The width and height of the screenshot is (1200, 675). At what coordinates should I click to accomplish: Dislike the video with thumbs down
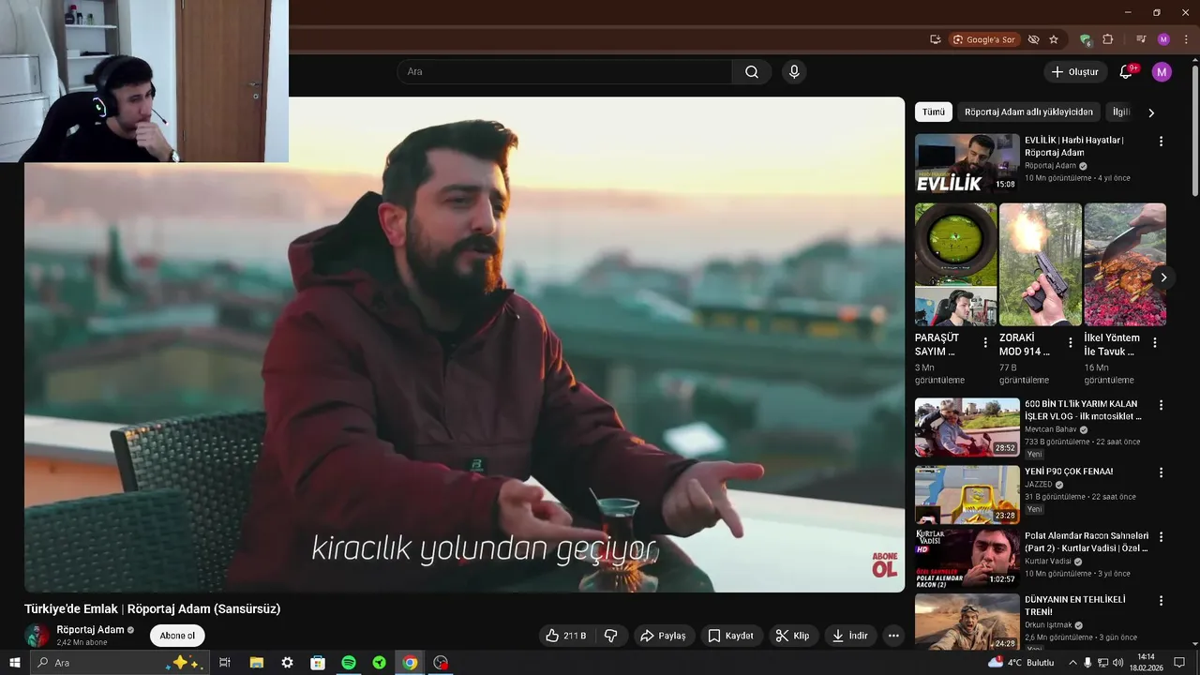(x=611, y=636)
